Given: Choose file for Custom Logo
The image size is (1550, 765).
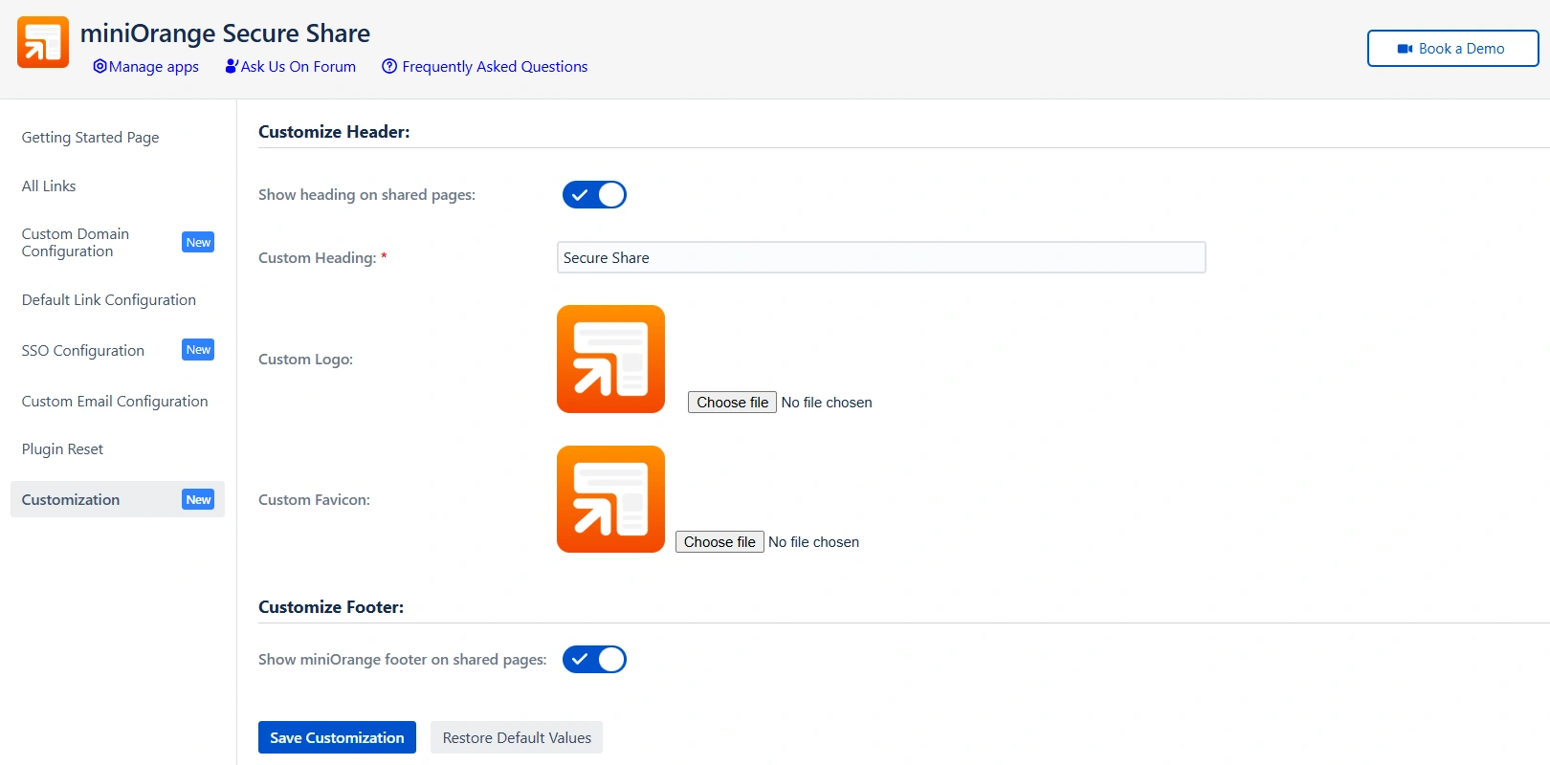Looking at the screenshot, I should point(732,403).
